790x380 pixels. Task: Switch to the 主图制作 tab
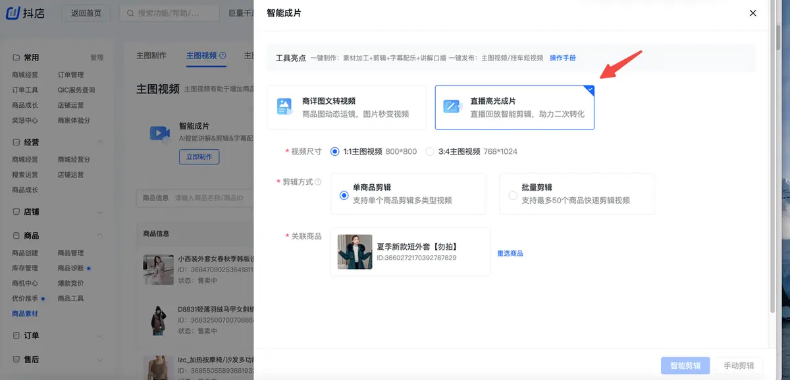(x=151, y=56)
